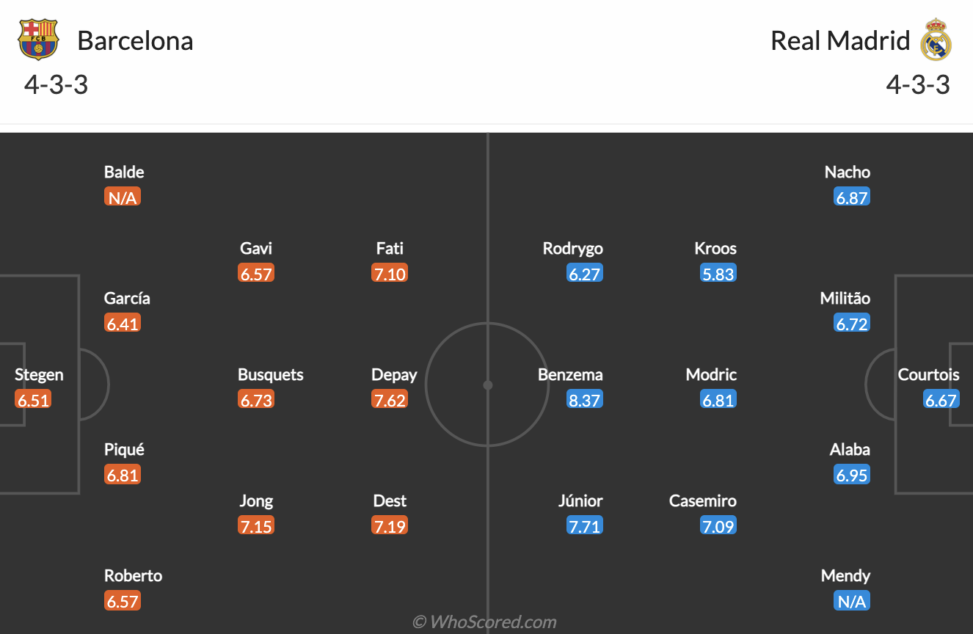Select Fati's name on the pitch
The width and height of the screenshot is (973, 634).
pyautogui.click(x=390, y=249)
